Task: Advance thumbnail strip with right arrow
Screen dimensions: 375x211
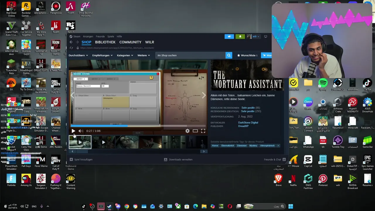Action: (204, 152)
